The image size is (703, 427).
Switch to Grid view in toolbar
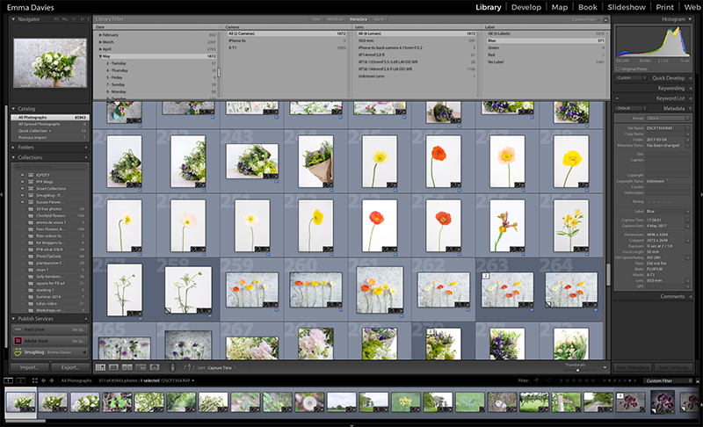coord(100,367)
